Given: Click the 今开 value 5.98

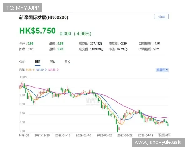Looking at the screenshot, I should (30, 43).
